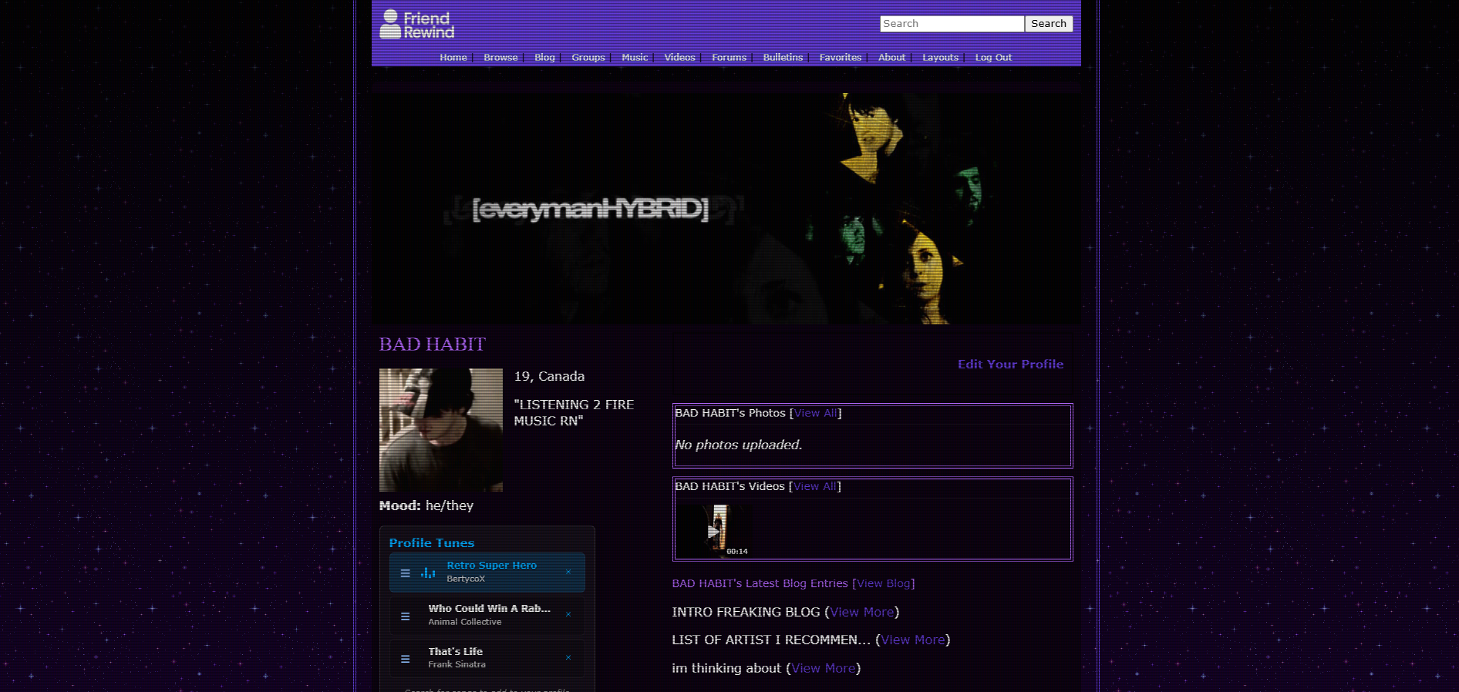Viewport: 1459px width, 692px height.
Task: Select the Retro Super Hero track title
Action: pos(491,565)
